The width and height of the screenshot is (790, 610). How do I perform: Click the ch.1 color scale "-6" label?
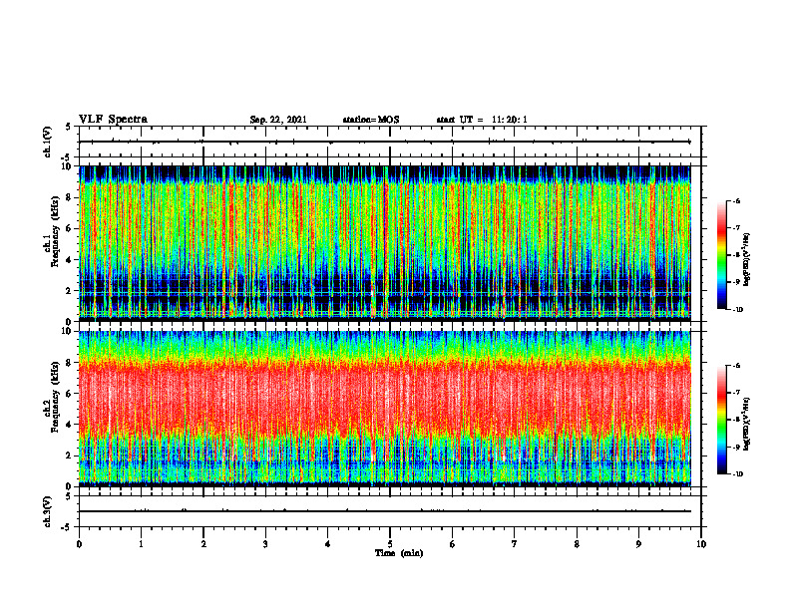736,201
